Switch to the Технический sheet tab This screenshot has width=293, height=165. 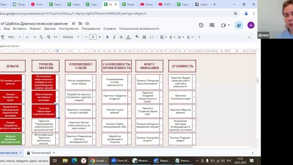(x=41, y=153)
